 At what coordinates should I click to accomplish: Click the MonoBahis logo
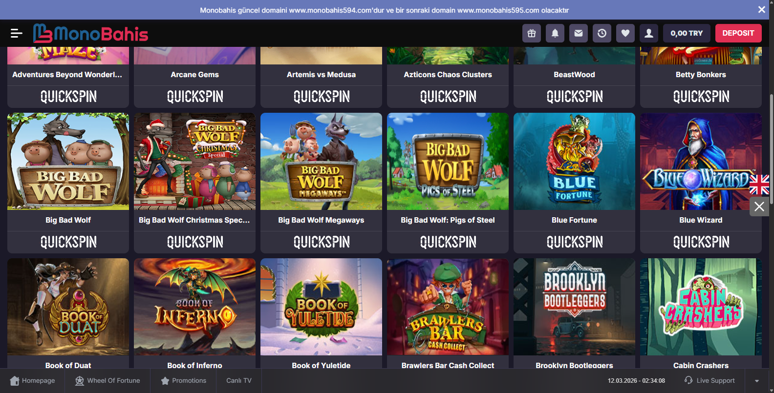pos(90,33)
